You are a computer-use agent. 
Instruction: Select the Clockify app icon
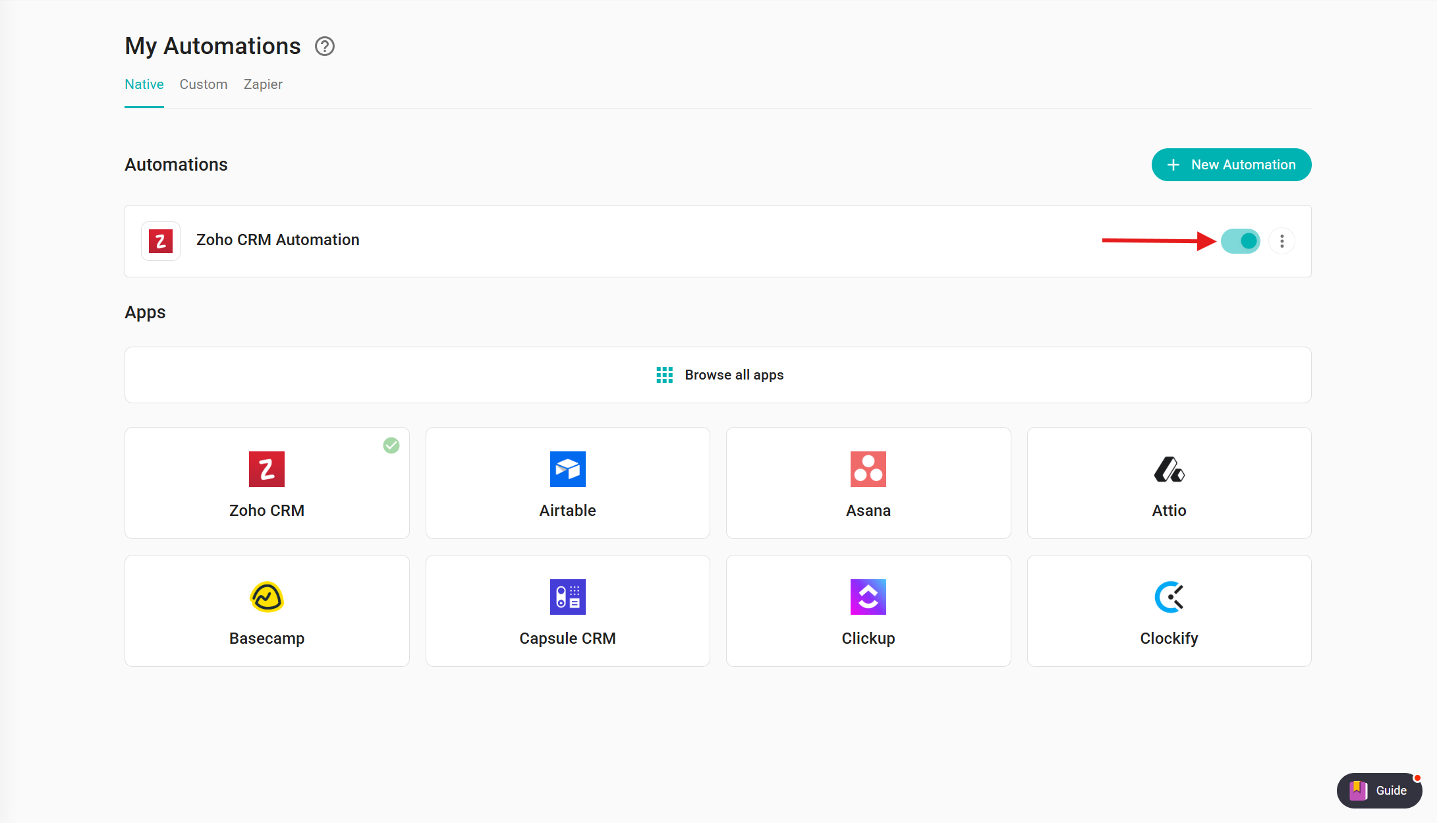(x=1169, y=597)
